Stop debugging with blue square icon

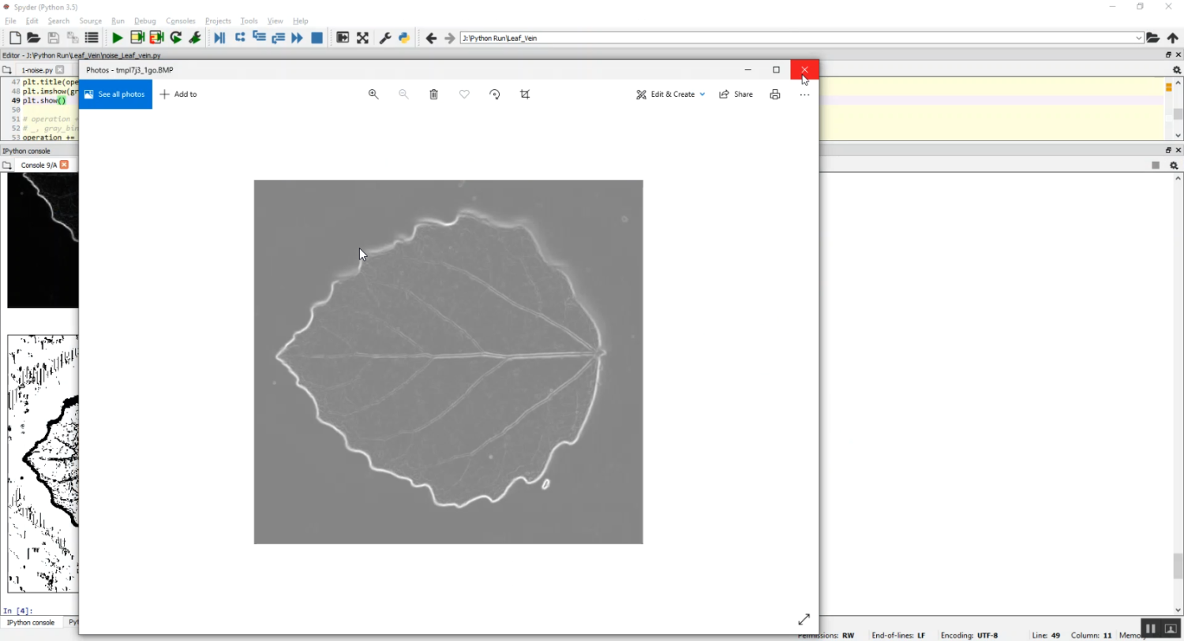tap(317, 38)
